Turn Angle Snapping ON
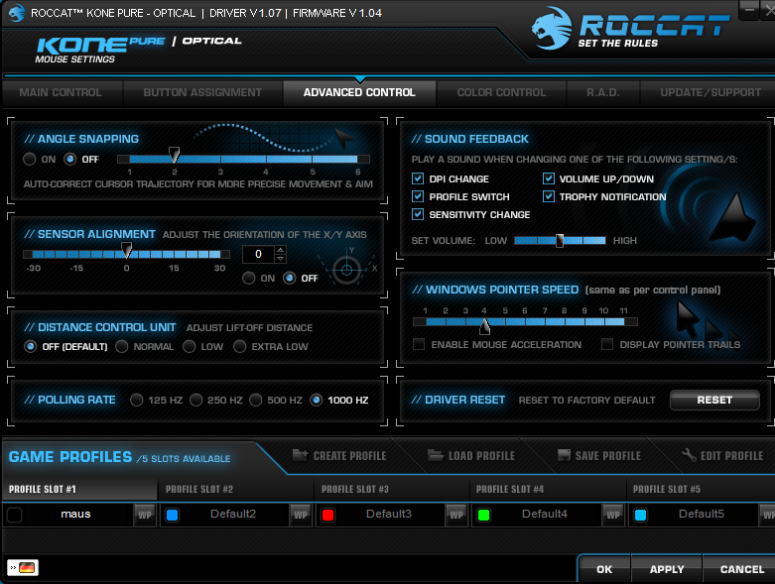The image size is (775, 584). coord(30,159)
